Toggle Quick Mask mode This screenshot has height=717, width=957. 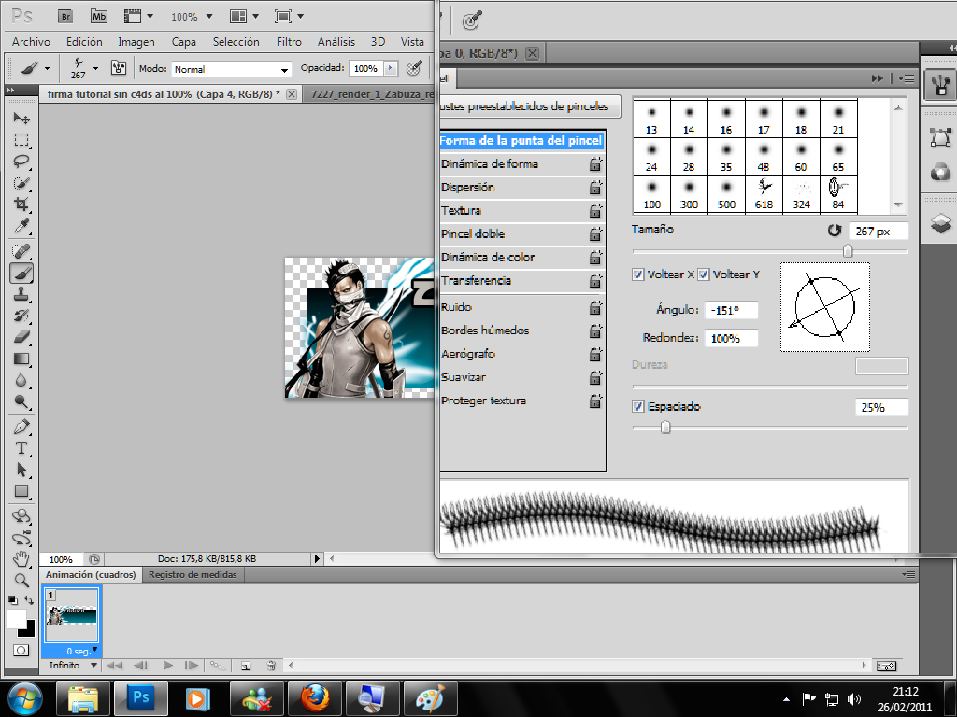pyautogui.click(x=21, y=650)
